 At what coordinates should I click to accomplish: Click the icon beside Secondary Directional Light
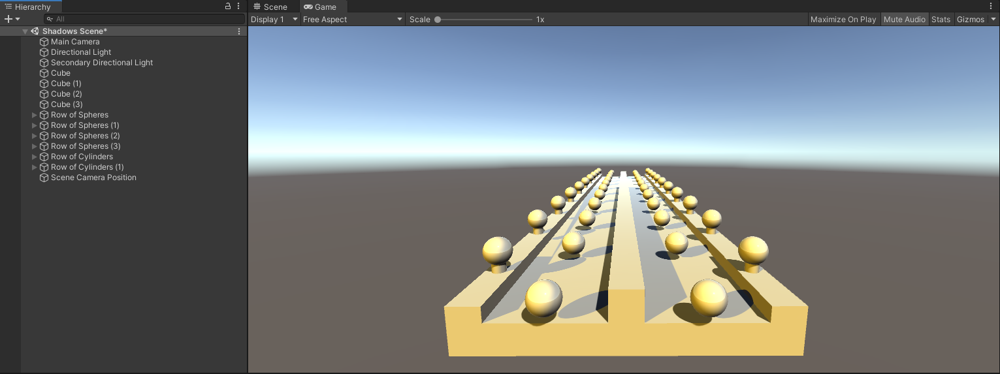(x=44, y=63)
